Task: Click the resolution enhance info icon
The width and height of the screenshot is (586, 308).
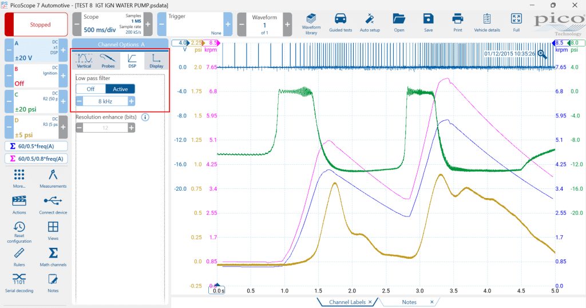Action: 145,117
